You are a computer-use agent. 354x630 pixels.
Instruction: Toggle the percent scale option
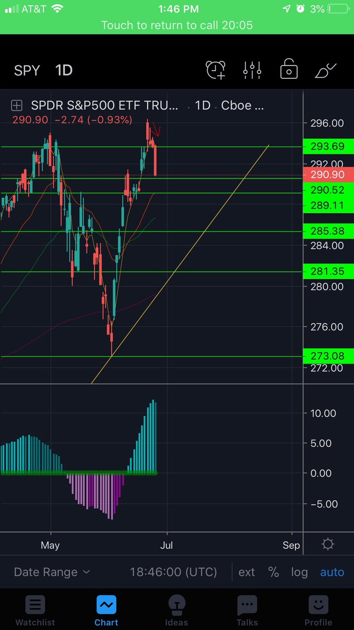point(273,572)
